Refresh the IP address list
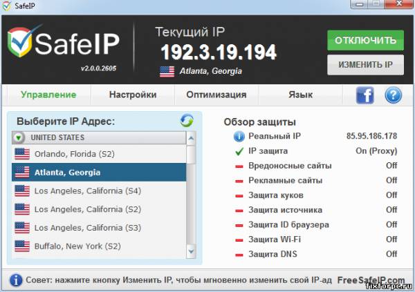The image size is (415, 292). [x=187, y=121]
